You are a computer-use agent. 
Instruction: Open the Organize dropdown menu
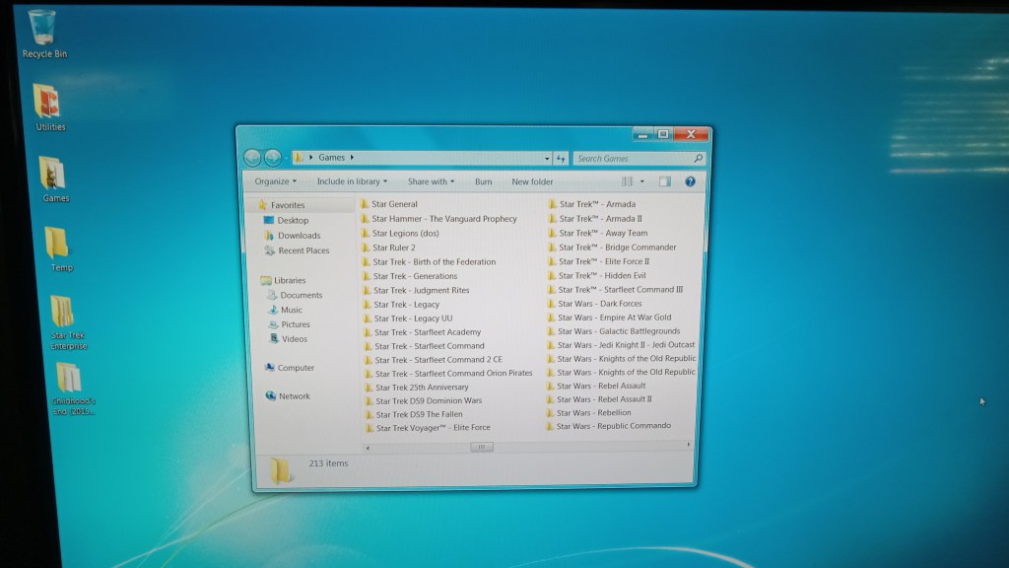click(276, 181)
